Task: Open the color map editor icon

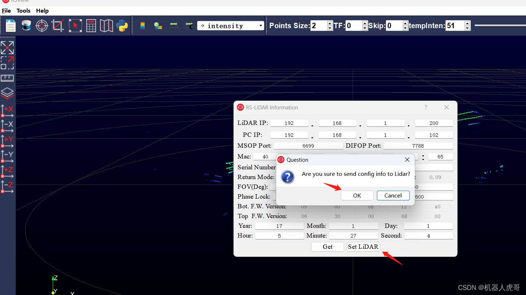Action: pyautogui.click(x=158, y=26)
